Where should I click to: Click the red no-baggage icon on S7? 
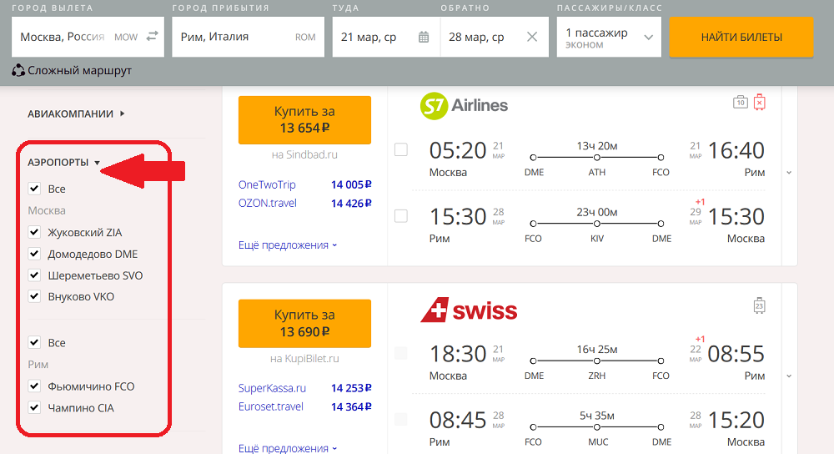click(760, 102)
